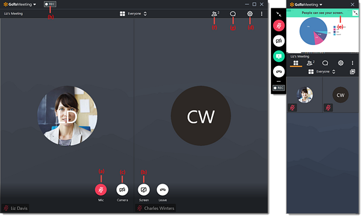This screenshot has height=216, width=361.
Task: Select Liz Davis's video tile in side panel
Action: [304, 95]
